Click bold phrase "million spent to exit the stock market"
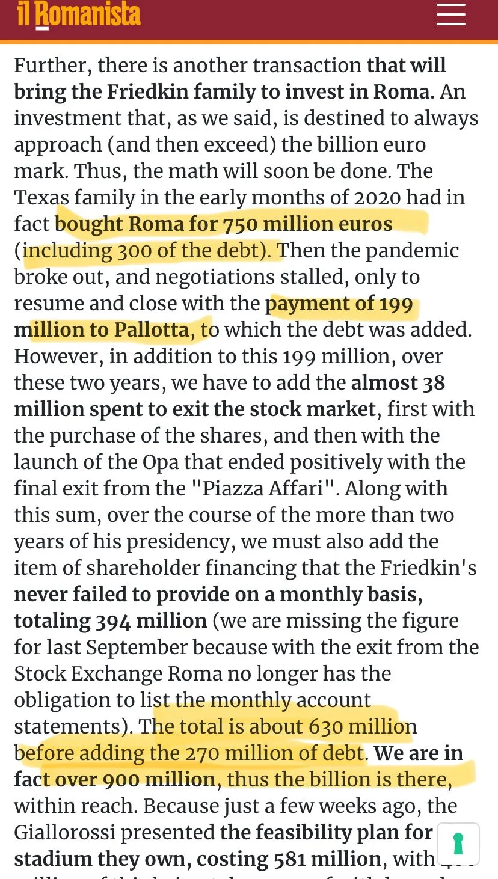The height and width of the screenshot is (879, 498). (195, 409)
